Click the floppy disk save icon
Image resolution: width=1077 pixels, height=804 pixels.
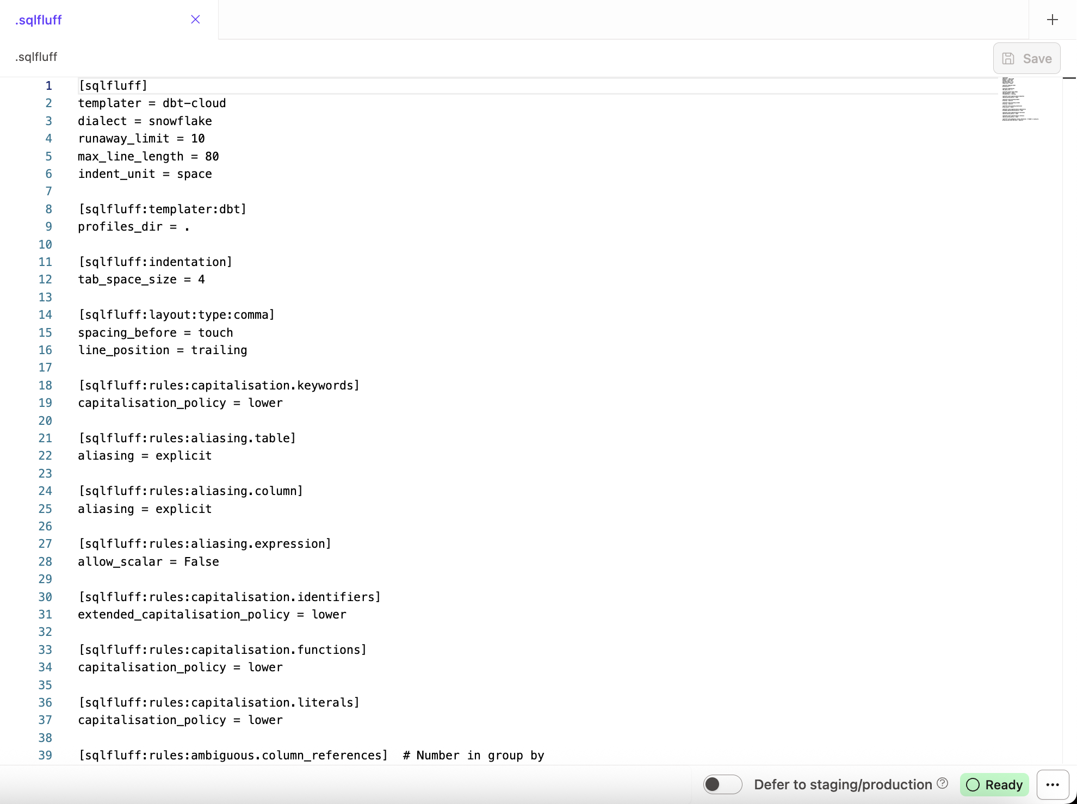1009,58
